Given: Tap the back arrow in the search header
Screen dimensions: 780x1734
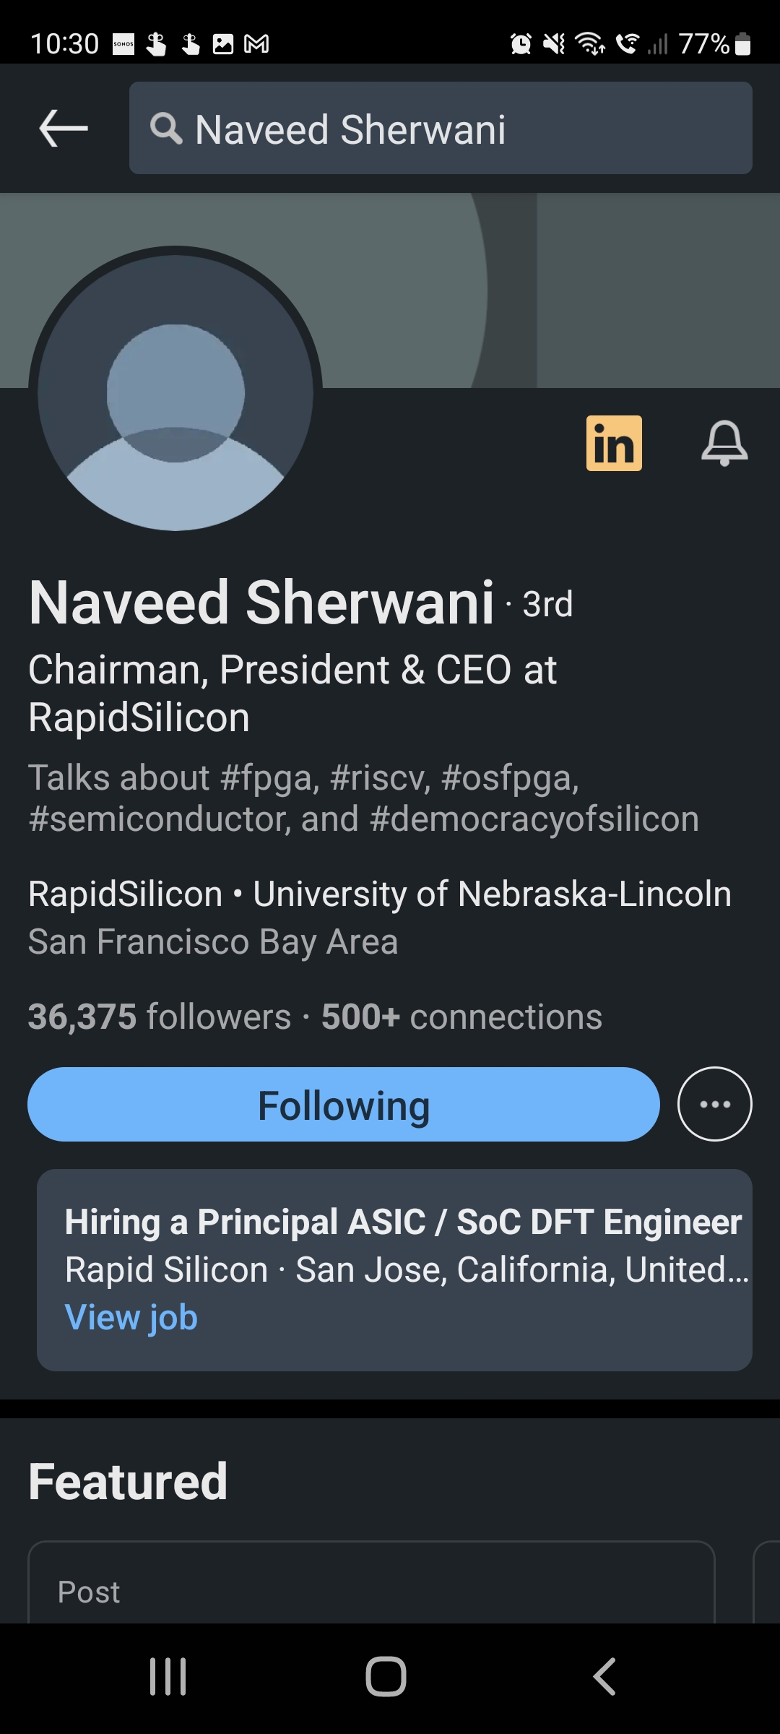Looking at the screenshot, I should point(64,129).
